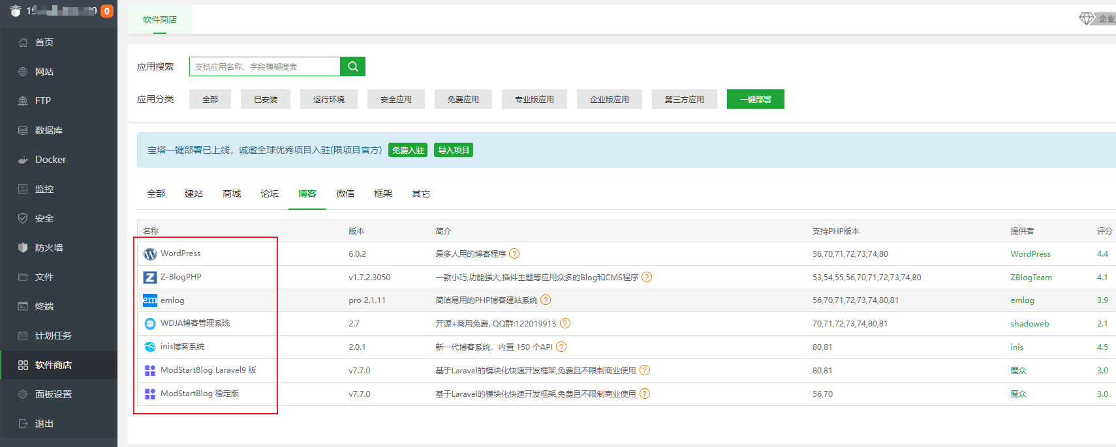Switch to the 微信 tab
The width and height of the screenshot is (1116, 447).
click(x=345, y=194)
